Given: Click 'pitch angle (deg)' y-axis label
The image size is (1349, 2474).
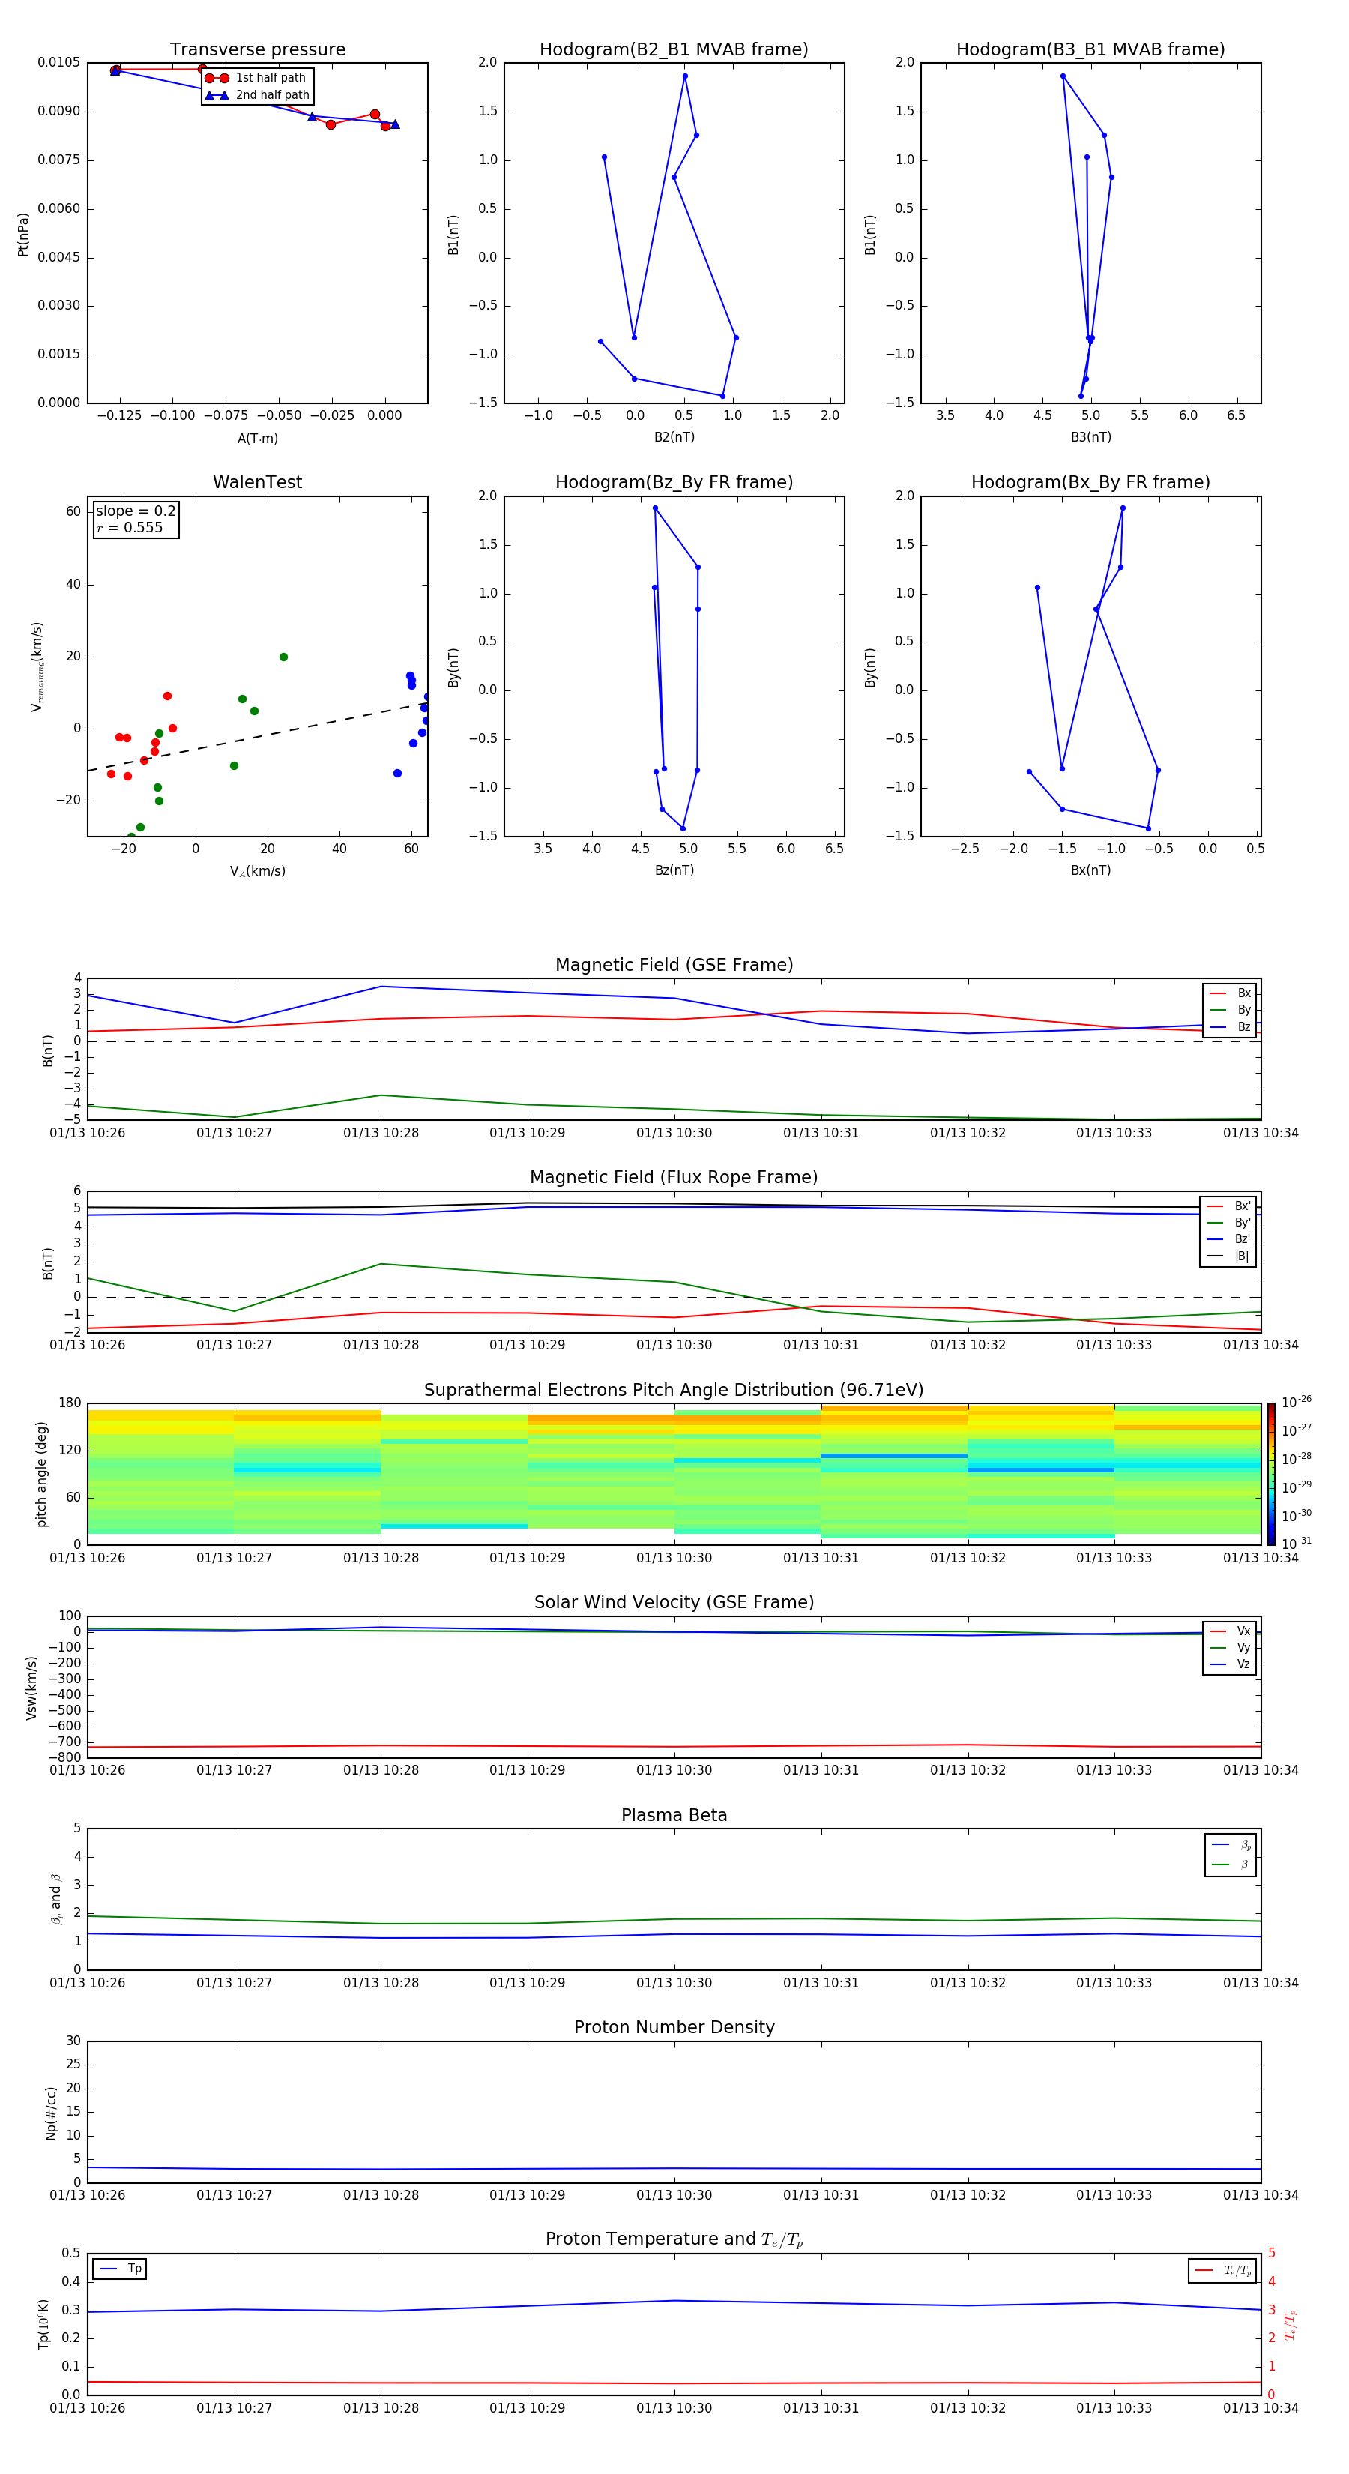Looking at the screenshot, I should pos(41,1473).
